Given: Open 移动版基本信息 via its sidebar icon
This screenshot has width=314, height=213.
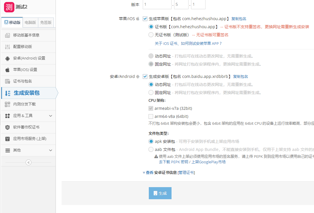Looking at the screenshot, I should click(x=7, y=35).
